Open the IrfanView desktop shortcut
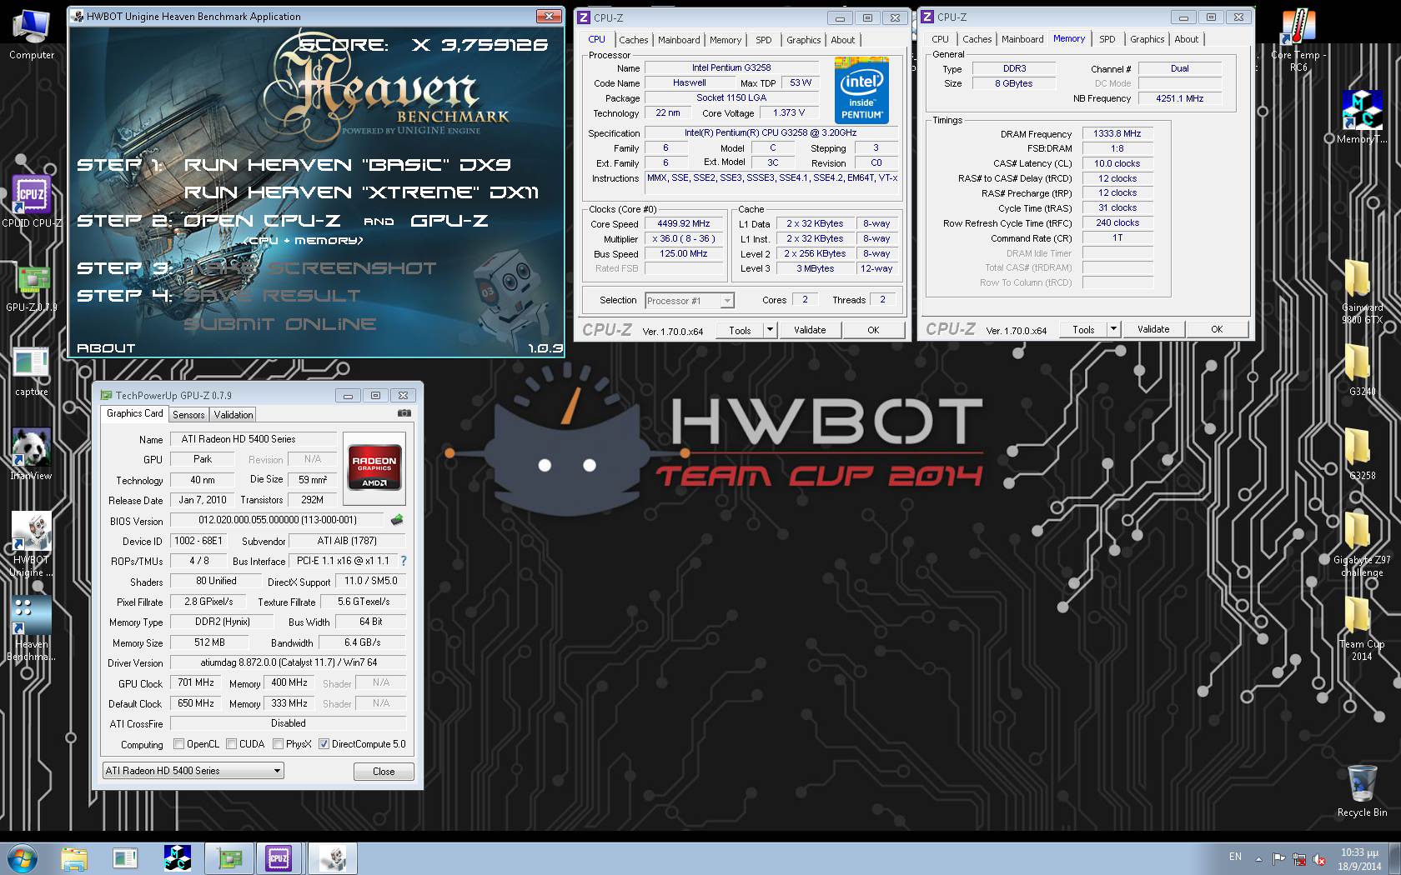 coord(31,454)
